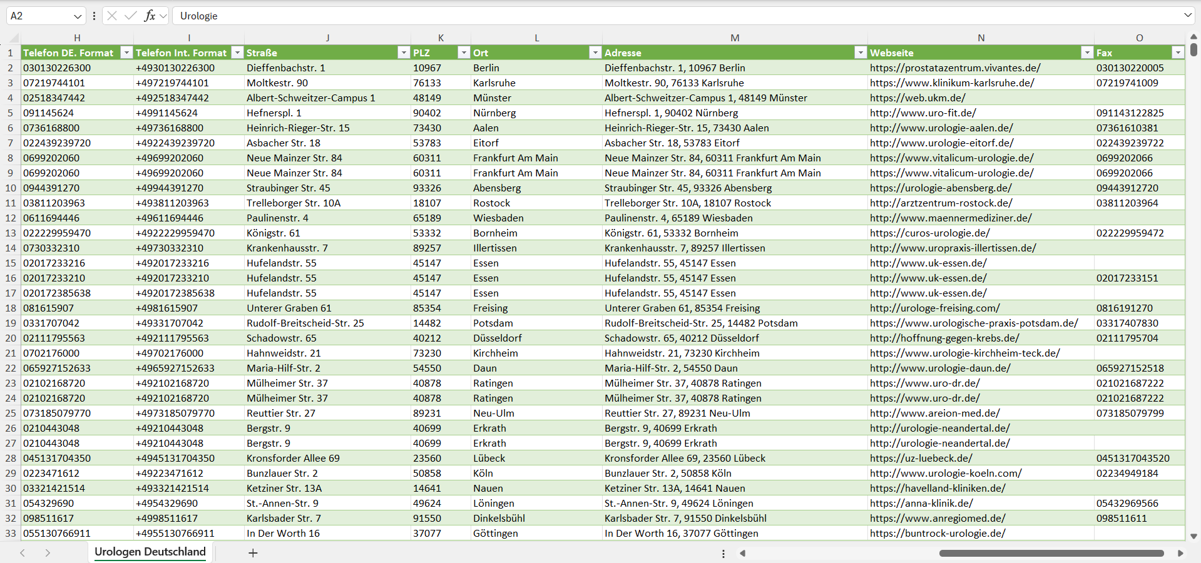Open the filter dropdown for the Ort column
This screenshot has height=563, width=1201.
(595, 53)
